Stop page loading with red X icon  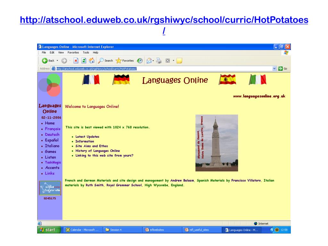pyautogui.click(x=76, y=61)
